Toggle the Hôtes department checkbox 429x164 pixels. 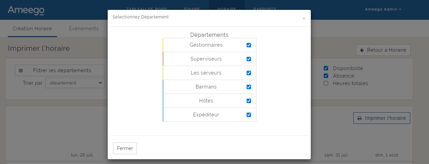coord(249,101)
